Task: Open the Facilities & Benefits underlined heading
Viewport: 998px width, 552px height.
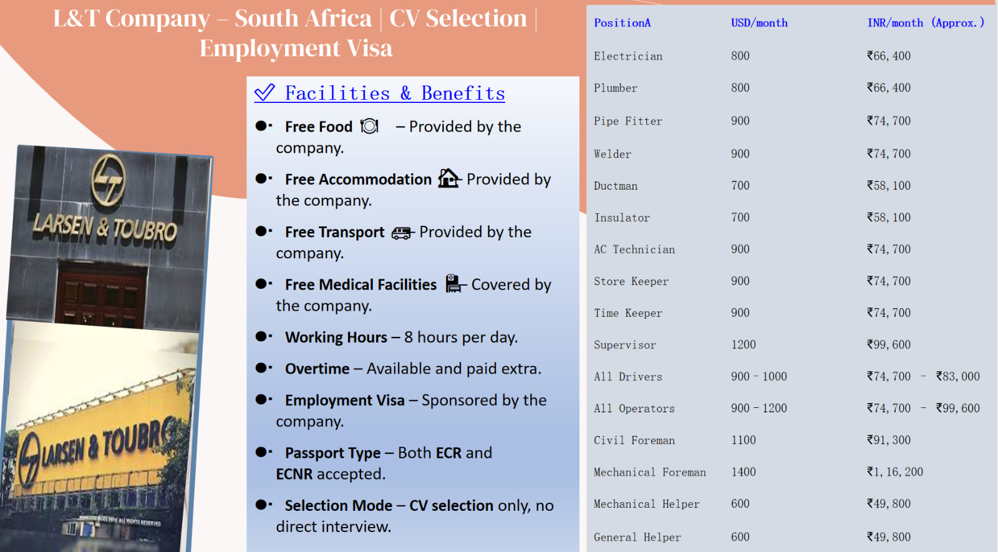Action: coord(394,94)
